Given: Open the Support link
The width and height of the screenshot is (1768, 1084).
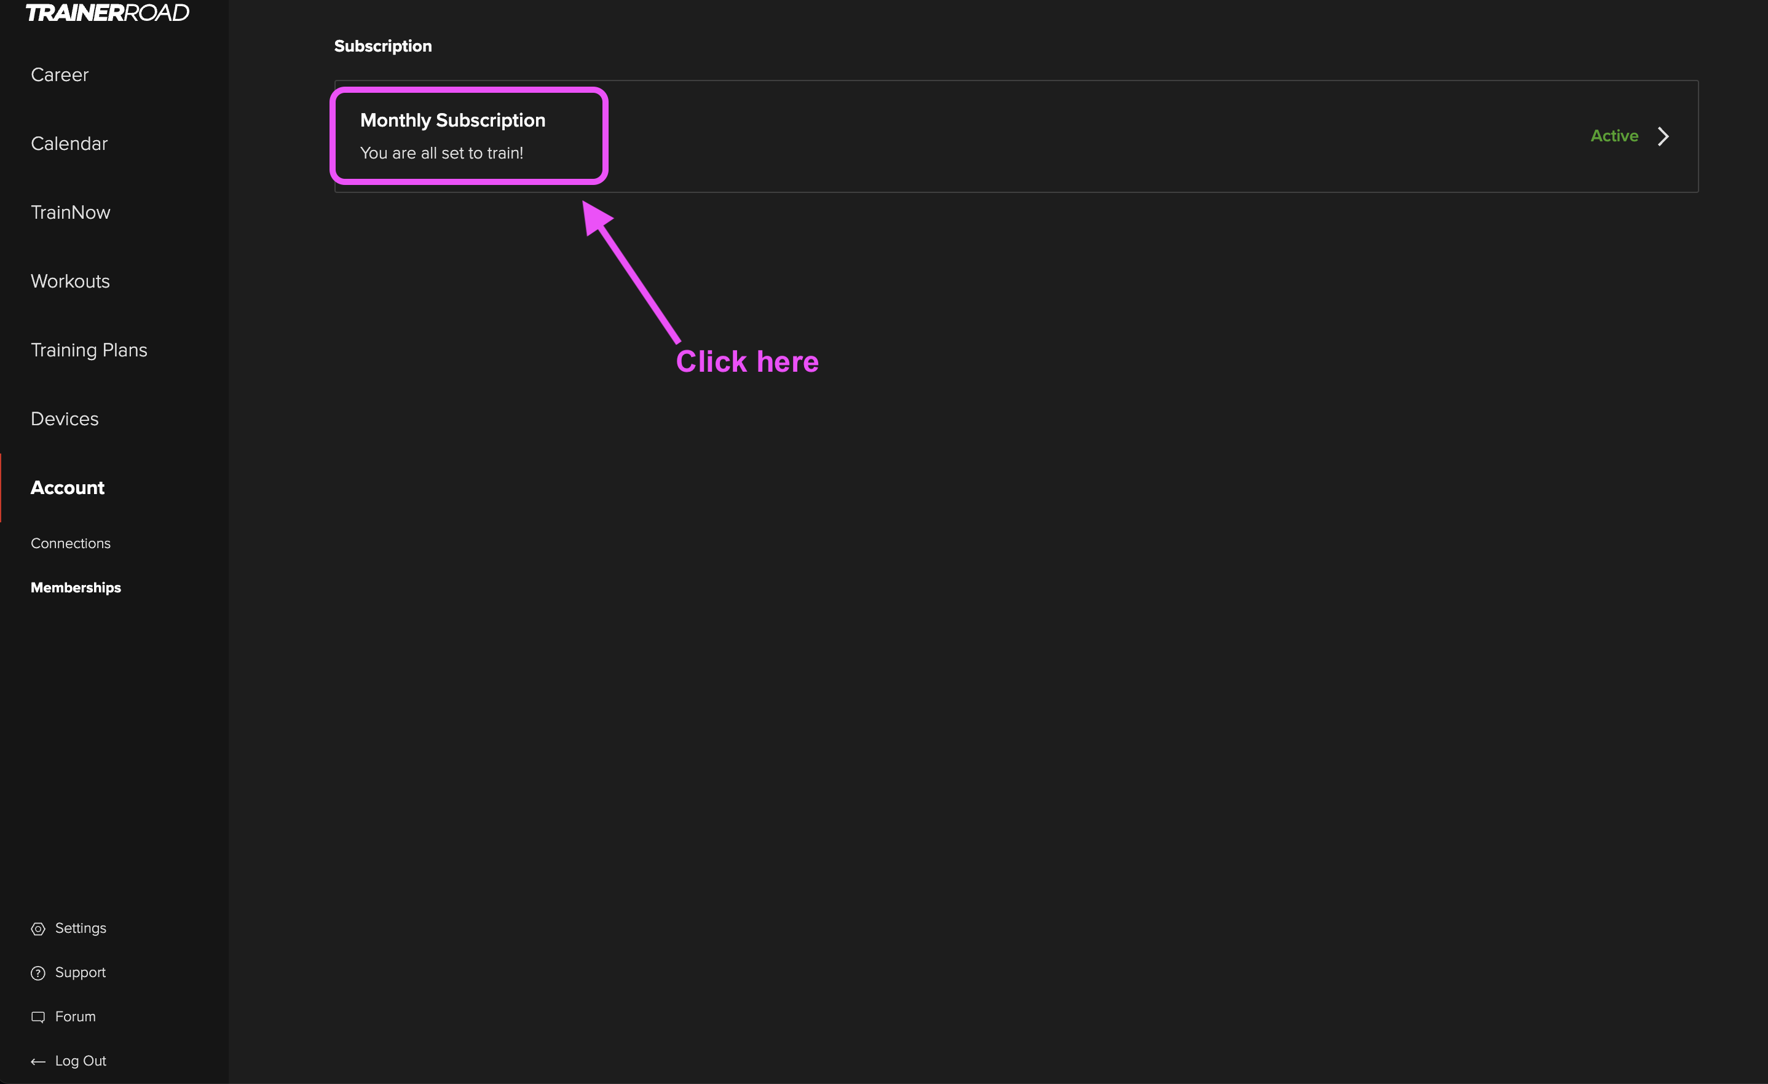Looking at the screenshot, I should (81, 973).
